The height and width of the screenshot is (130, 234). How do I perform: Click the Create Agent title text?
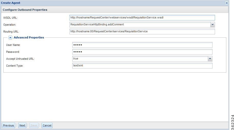point(11,3)
